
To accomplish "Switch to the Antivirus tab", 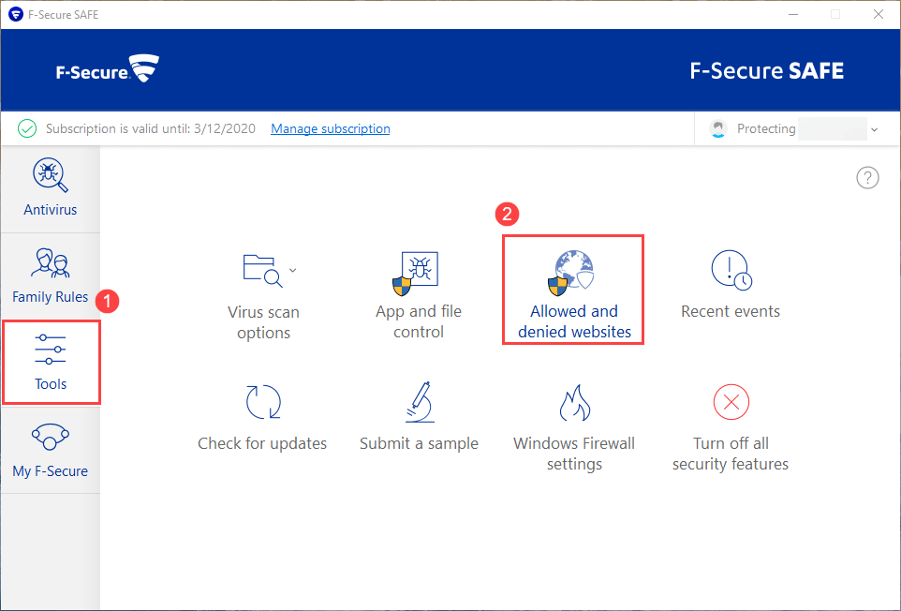I will pyautogui.click(x=51, y=187).
